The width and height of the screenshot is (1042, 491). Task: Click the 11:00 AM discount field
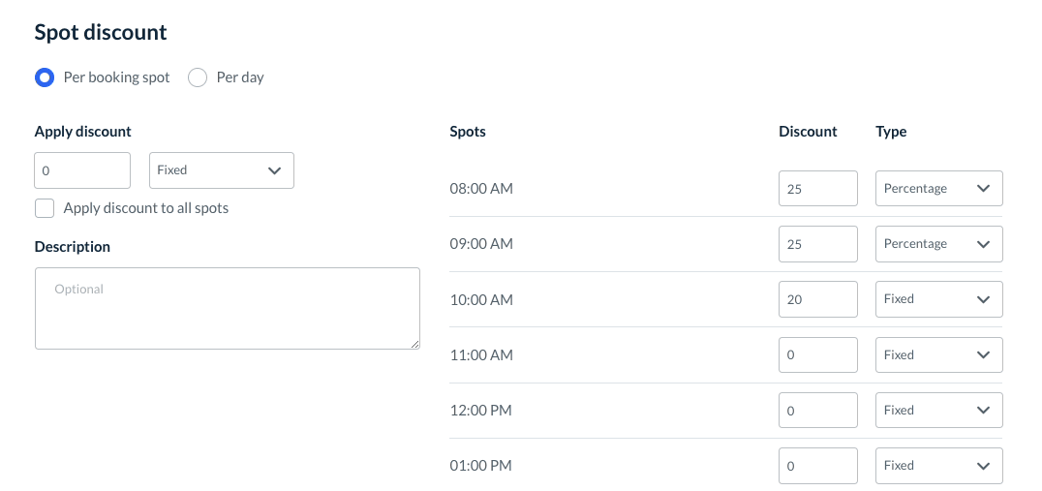tap(817, 355)
